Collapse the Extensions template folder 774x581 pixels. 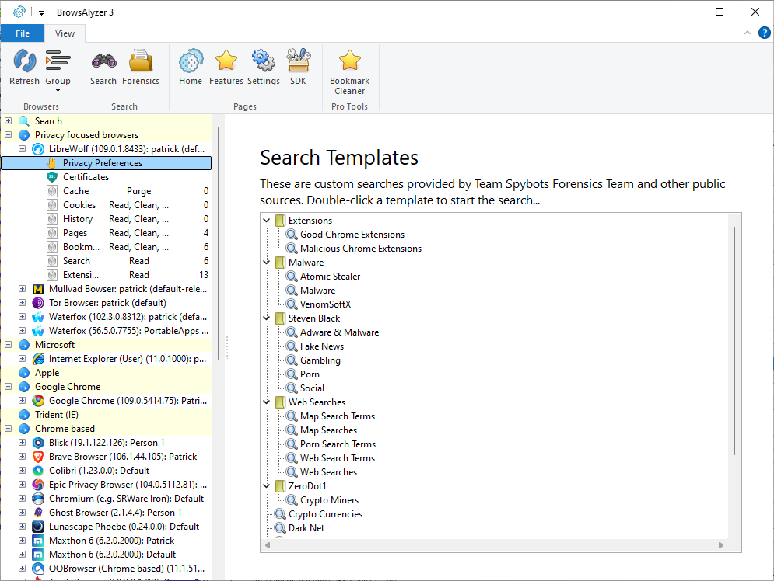267,221
